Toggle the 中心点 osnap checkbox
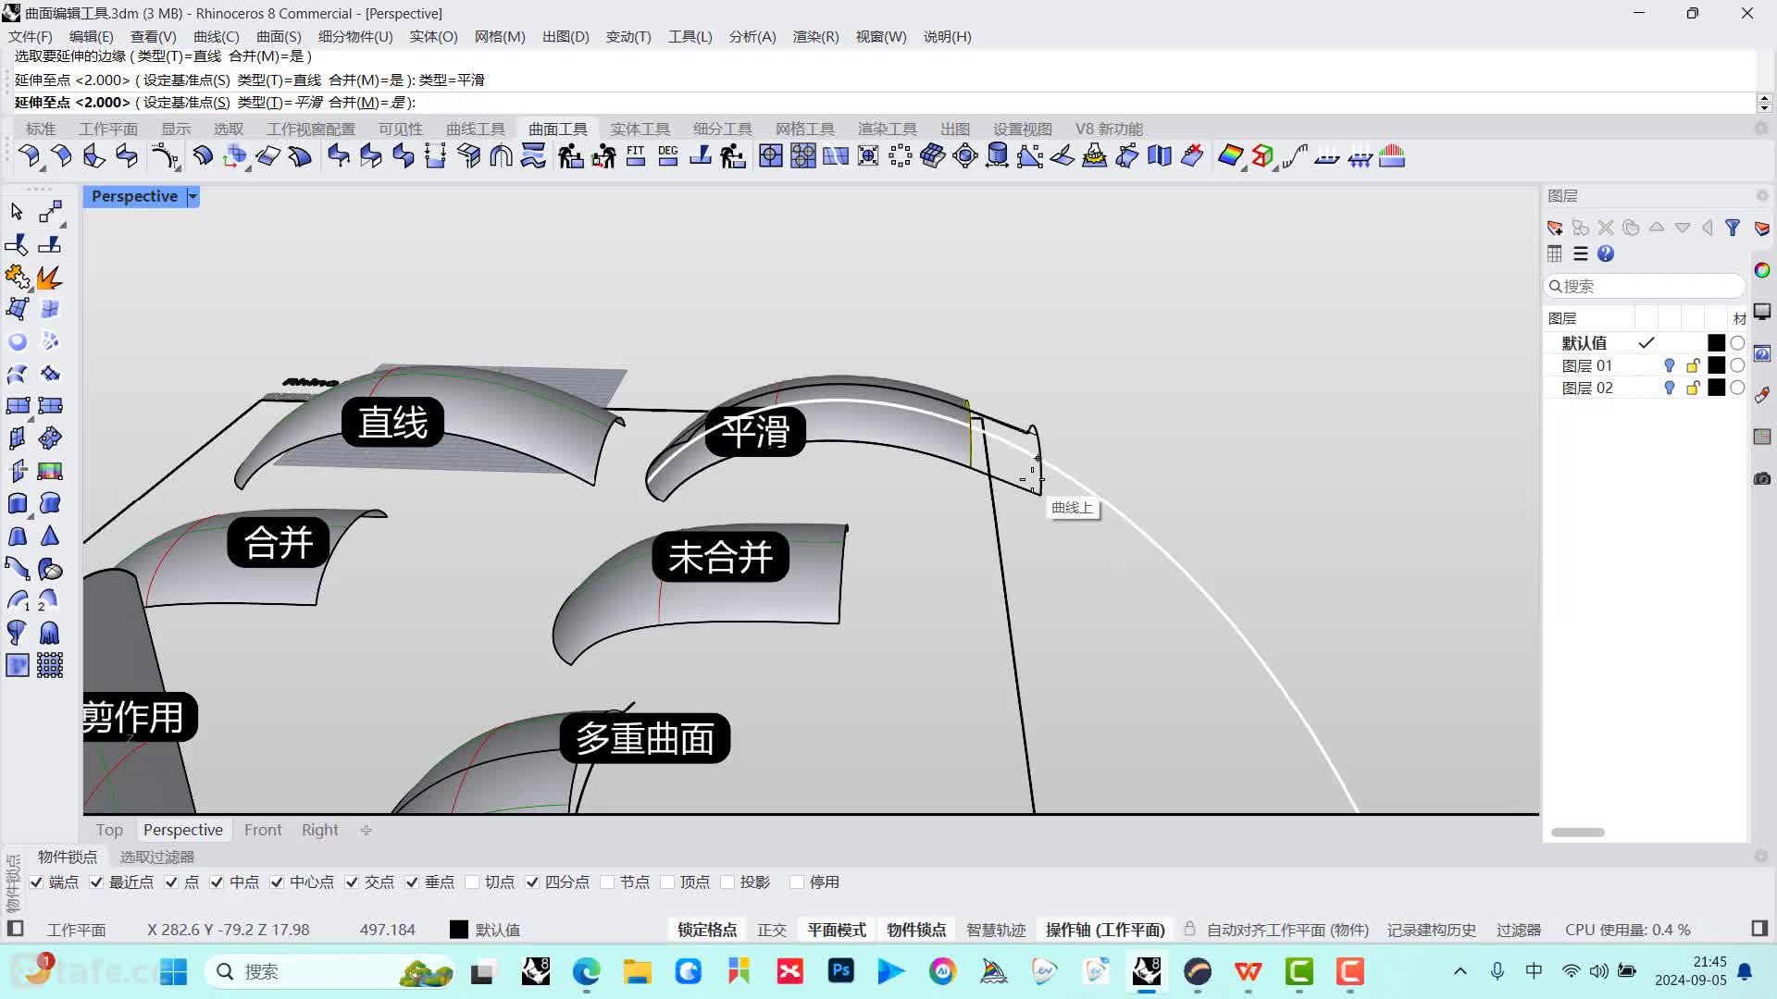Image resolution: width=1777 pixels, height=999 pixels. click(277, 882)
